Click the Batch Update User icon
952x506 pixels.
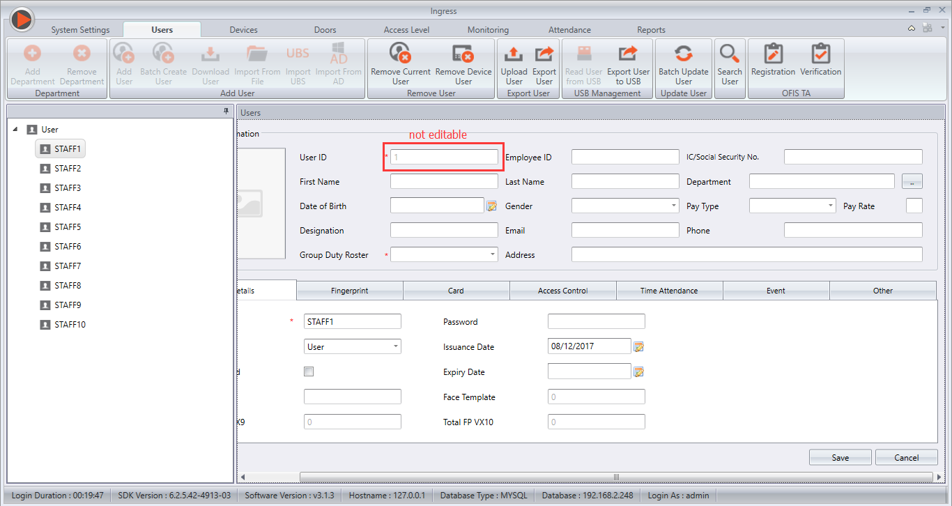[x=683, y=54]
